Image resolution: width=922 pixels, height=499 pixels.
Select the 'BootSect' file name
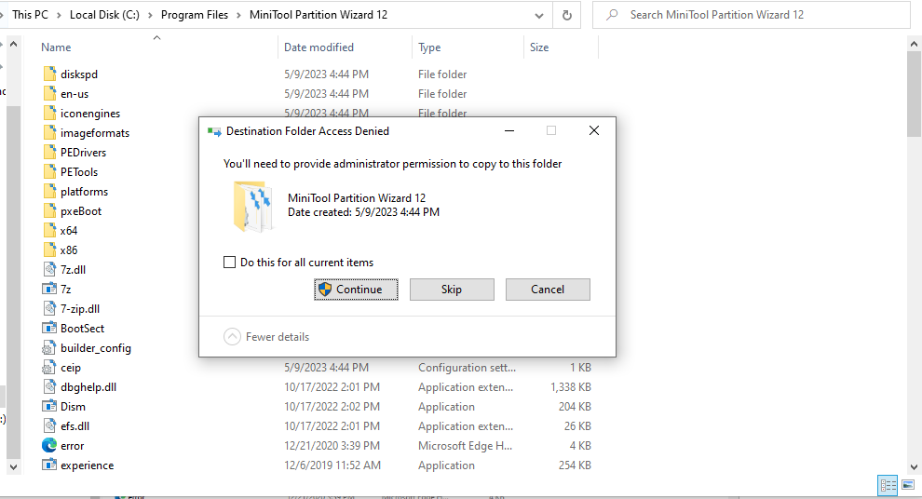coord(82,328)
